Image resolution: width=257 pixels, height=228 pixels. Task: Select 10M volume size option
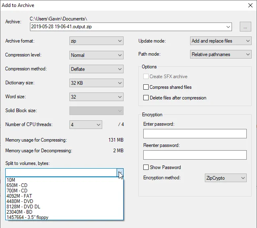pos(64,180)
